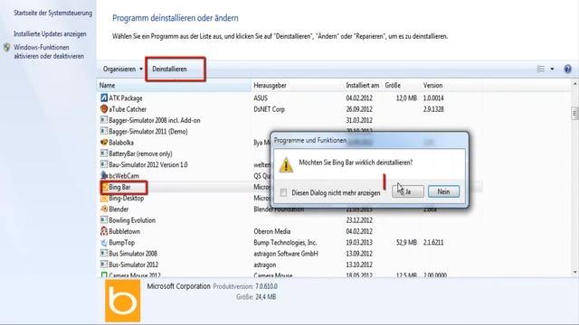The image size is (579, 325).
Task: Click the 'Oberon Media' publisher cell
Action: click(271, 231)
